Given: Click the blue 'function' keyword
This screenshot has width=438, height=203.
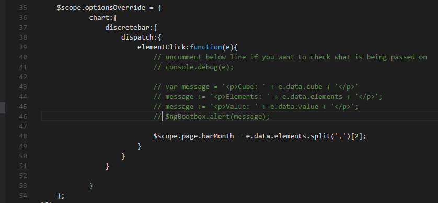Looking at the screenshot, I should point(205,47).
